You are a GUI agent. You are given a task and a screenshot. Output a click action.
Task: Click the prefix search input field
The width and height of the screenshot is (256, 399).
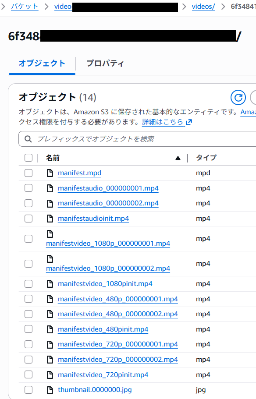(110, 138)
